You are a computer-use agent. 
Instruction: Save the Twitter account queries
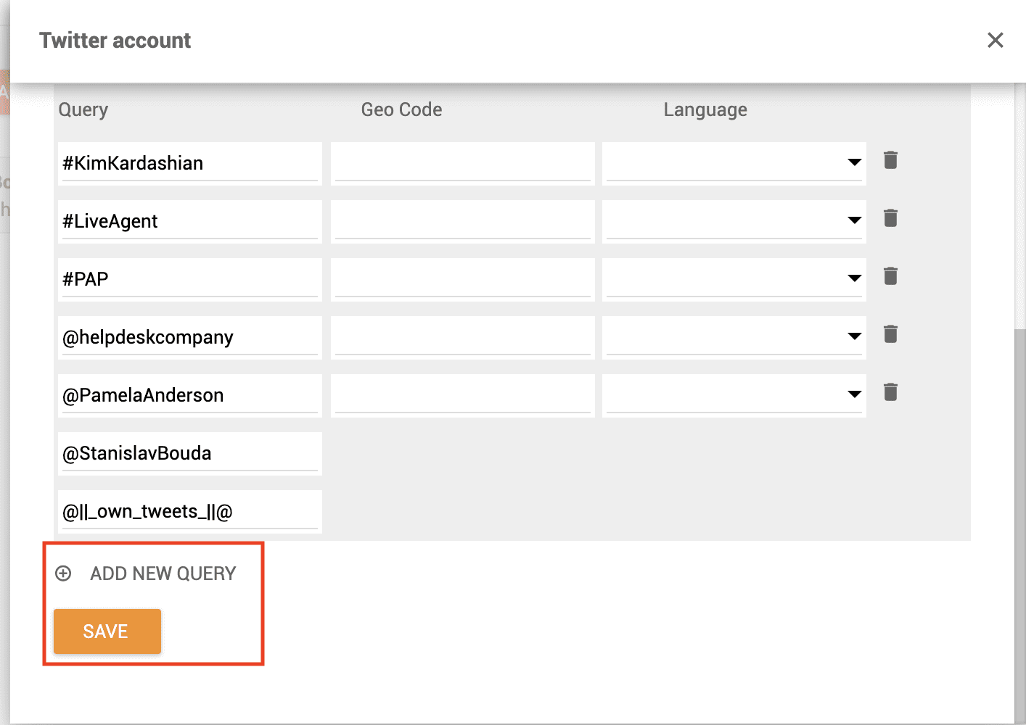pyautogui.click(x=107, y=631)
